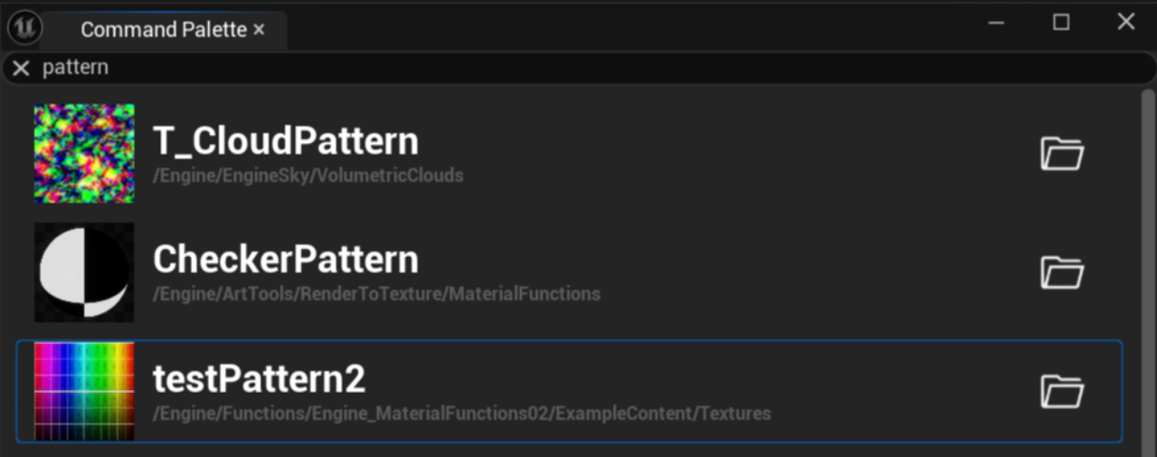Close the Command Palette tab
1157x457 pixels.
click(260, 30)
